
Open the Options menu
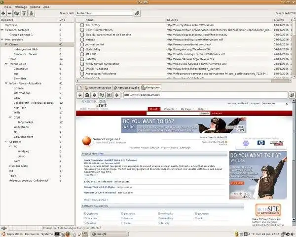[35, 7]
